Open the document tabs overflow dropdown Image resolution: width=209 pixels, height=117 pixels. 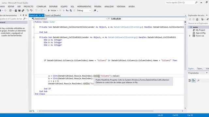pyautogui.click(x=185, y=15)
